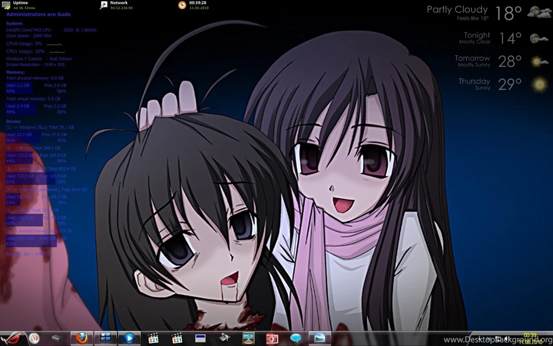553x346 pixels.
Task: Click the C: drive 'Total 39.1 GB' line
Action: [40, 127]
